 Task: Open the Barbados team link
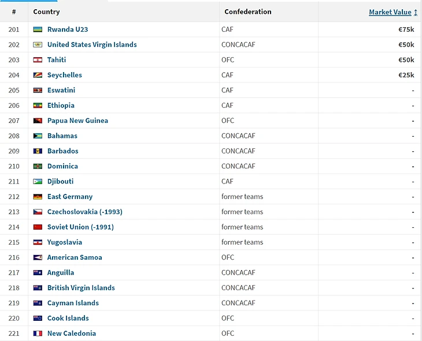[62, 151]
